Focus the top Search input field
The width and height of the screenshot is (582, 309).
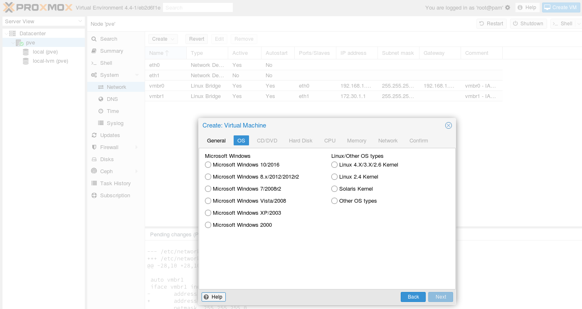coord(198,7)
